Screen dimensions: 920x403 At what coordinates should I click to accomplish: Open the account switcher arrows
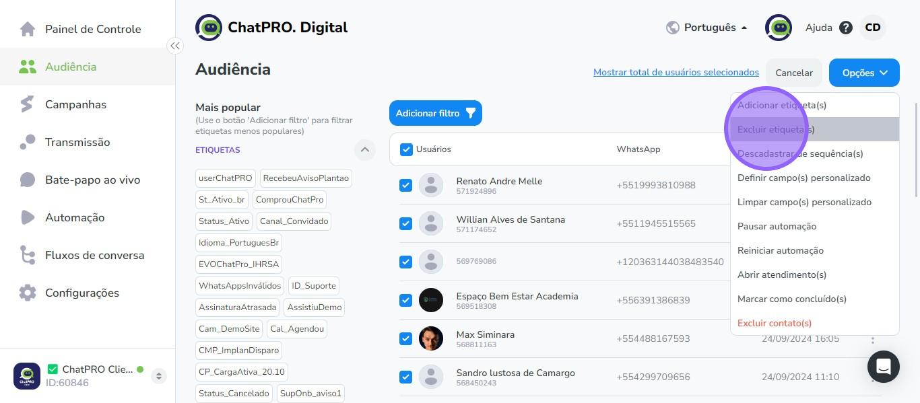[159, 376]
